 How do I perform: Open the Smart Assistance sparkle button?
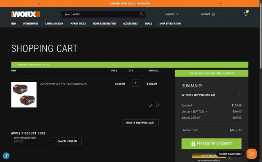tap(251, 154)
